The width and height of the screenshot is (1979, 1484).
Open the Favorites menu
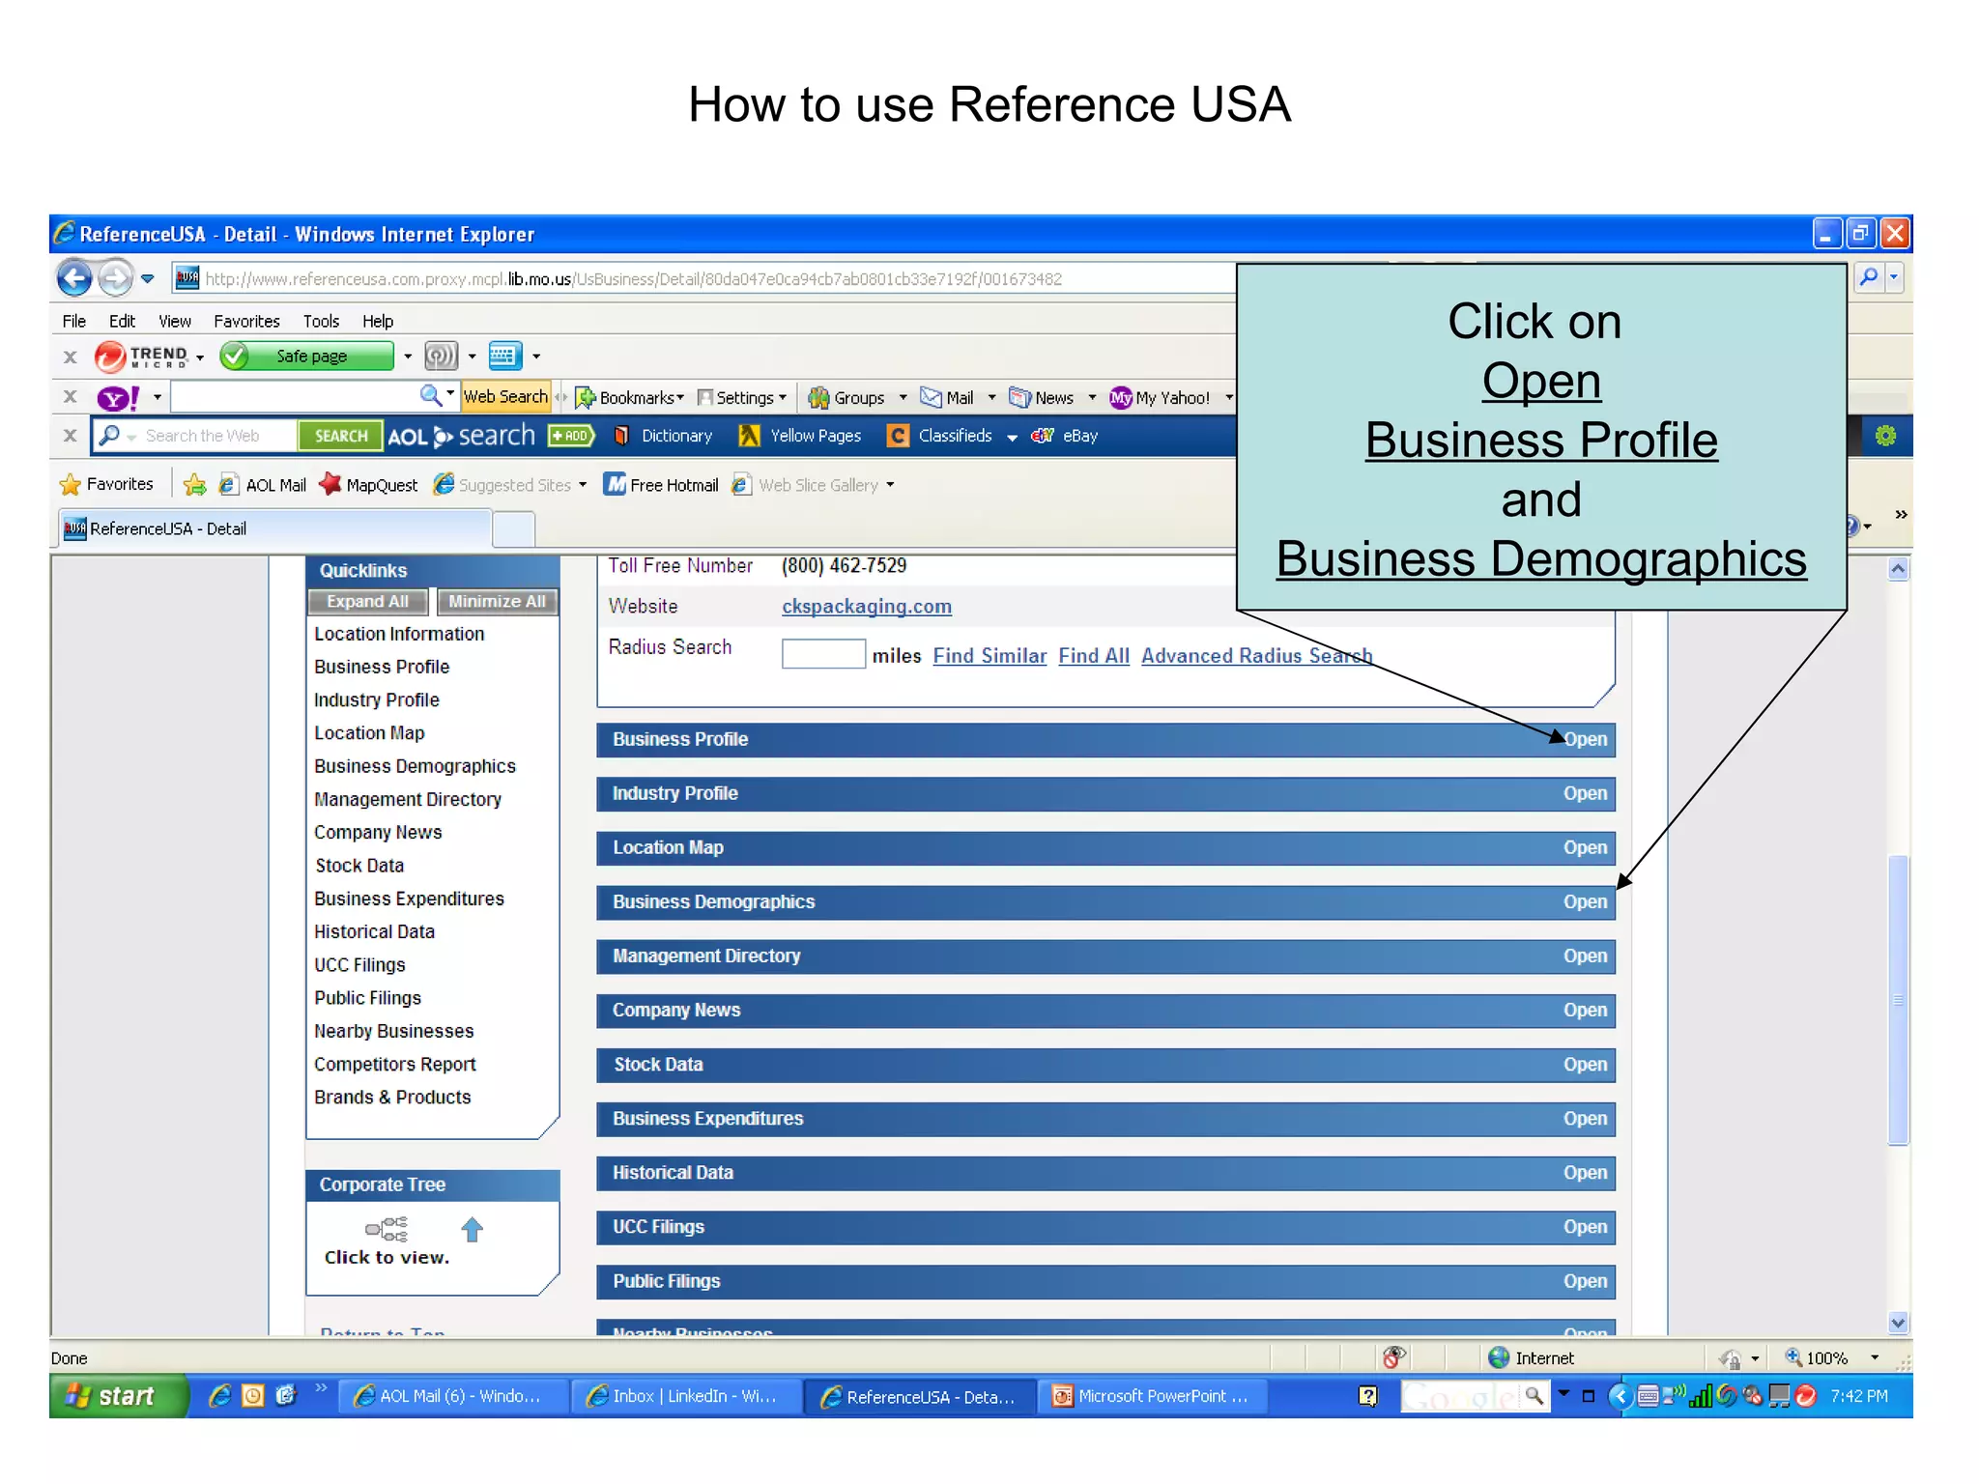(x=246, y=321)
